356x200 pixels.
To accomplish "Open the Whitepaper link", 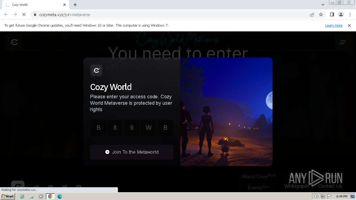I will [296, 186].
